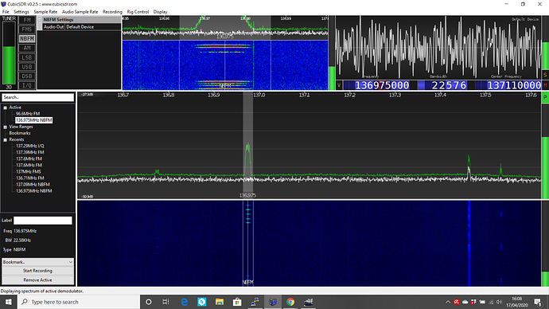Open the Rig Control menu
Viewport: 549px width, 309px height.
pyautogui.click(x=138, y=12)
